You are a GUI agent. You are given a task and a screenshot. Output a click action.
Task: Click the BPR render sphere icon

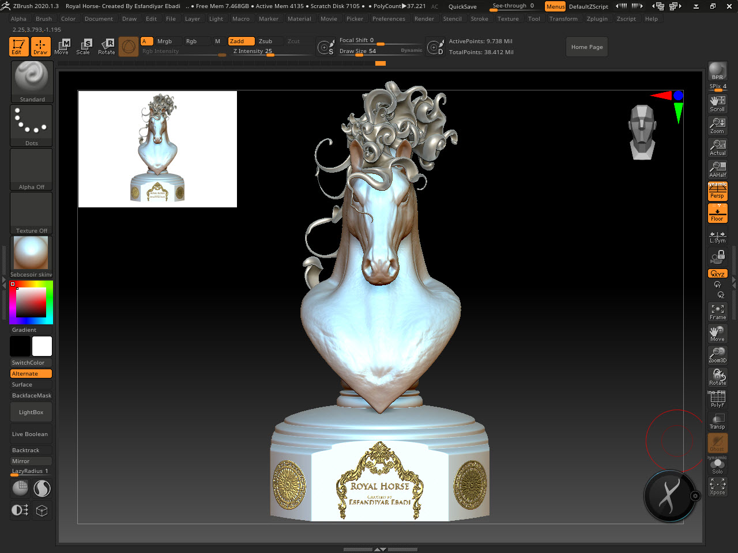click(x=717, y=71)
